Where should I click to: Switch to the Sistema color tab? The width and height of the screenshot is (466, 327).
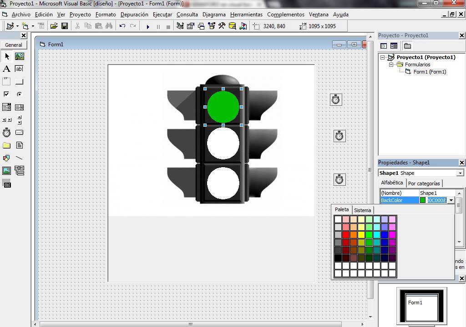[x=362, y=210]
